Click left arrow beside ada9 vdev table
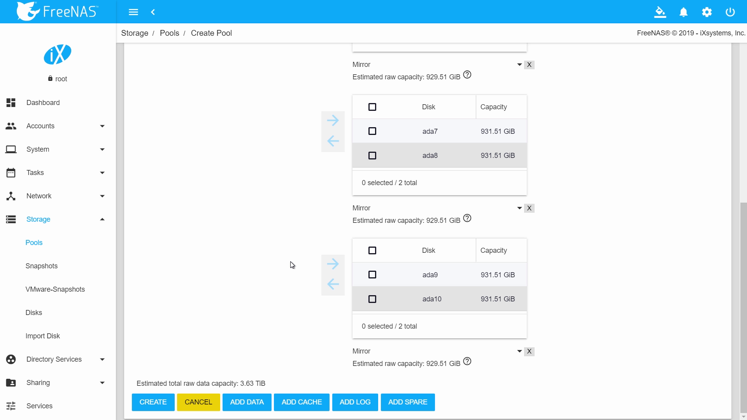The image size is (747, 420). click(x=333, y=284)
